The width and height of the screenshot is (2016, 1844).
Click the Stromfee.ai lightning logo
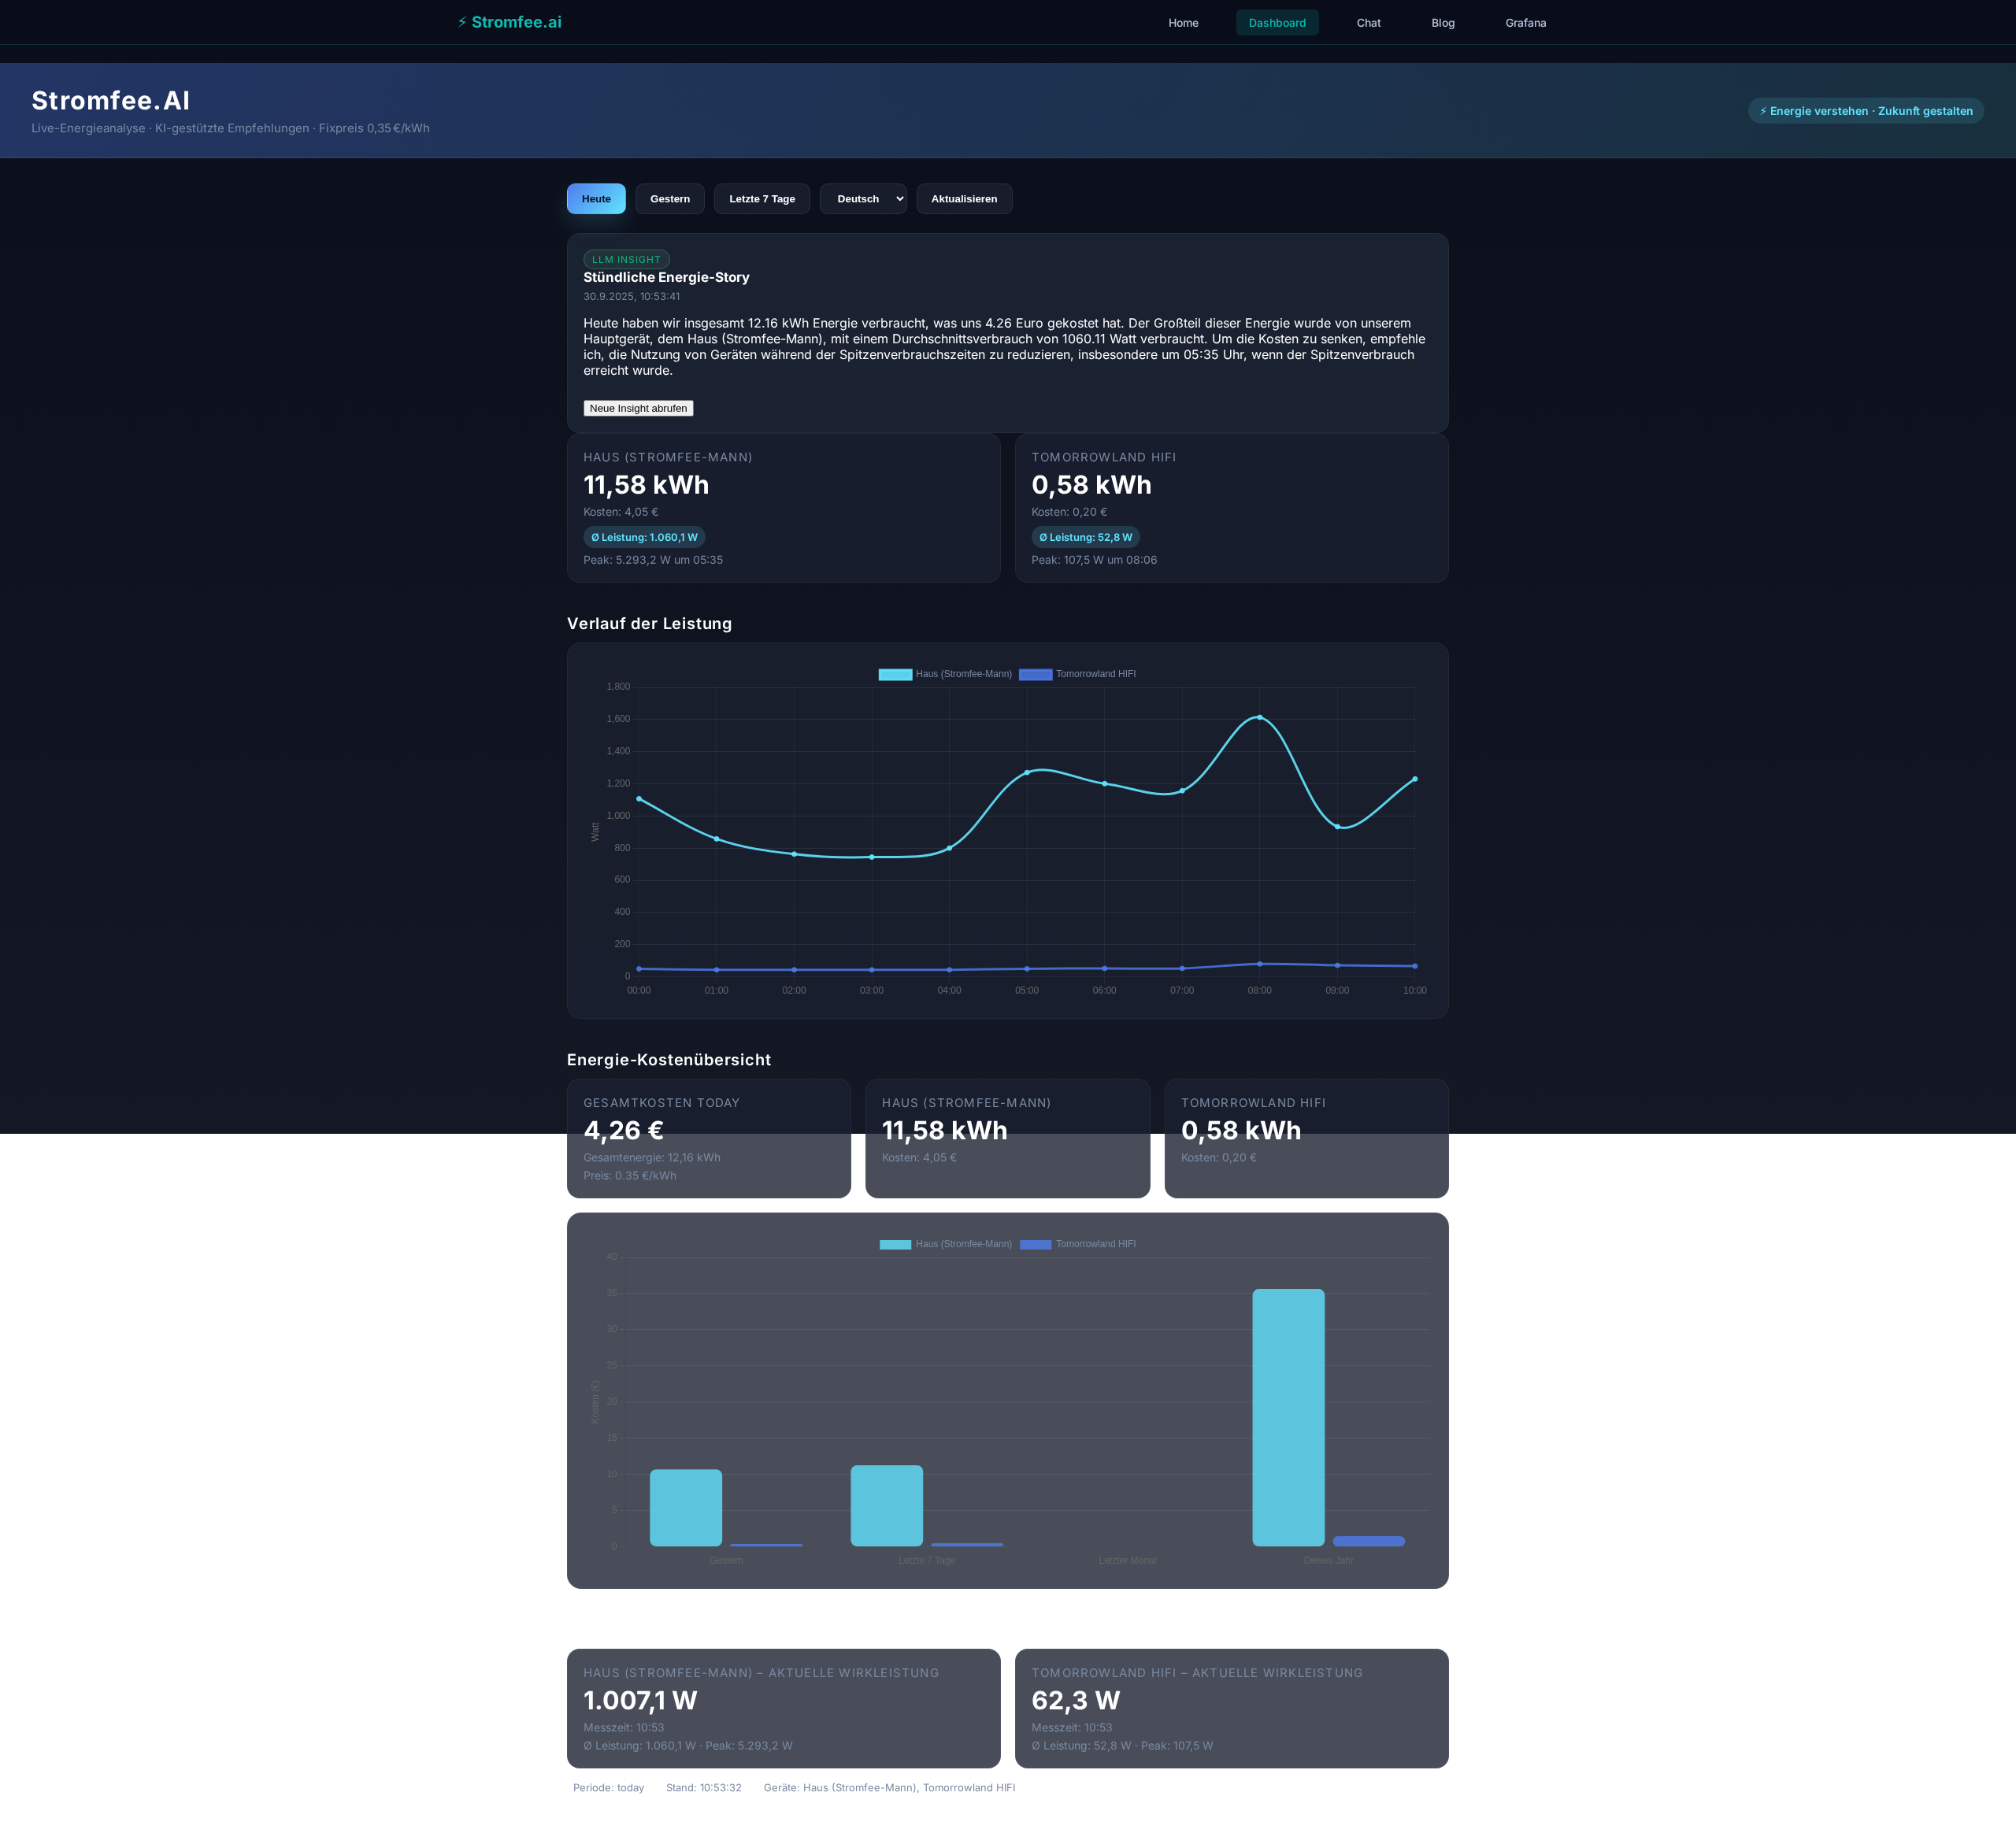tap(509, 22)
